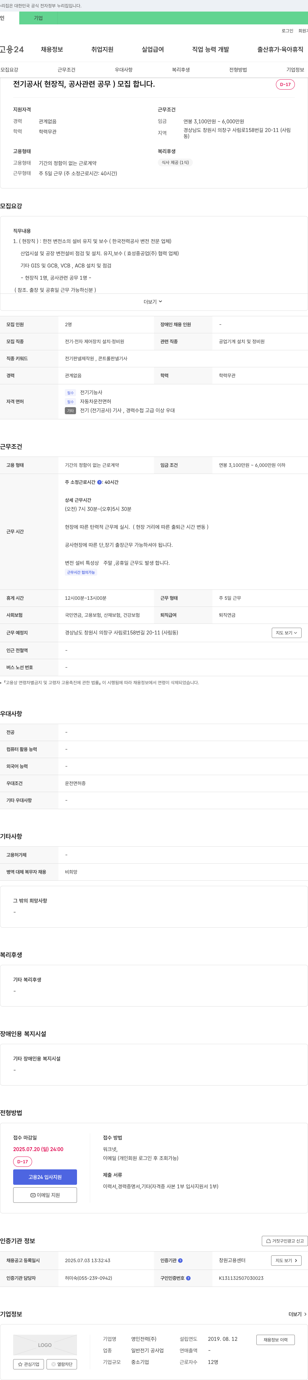
Task: Click 일반전기 공사업 industry value
Action: point(147,1350)
